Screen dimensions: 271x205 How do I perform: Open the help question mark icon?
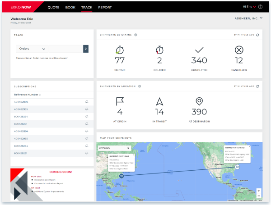click(260, 7)
